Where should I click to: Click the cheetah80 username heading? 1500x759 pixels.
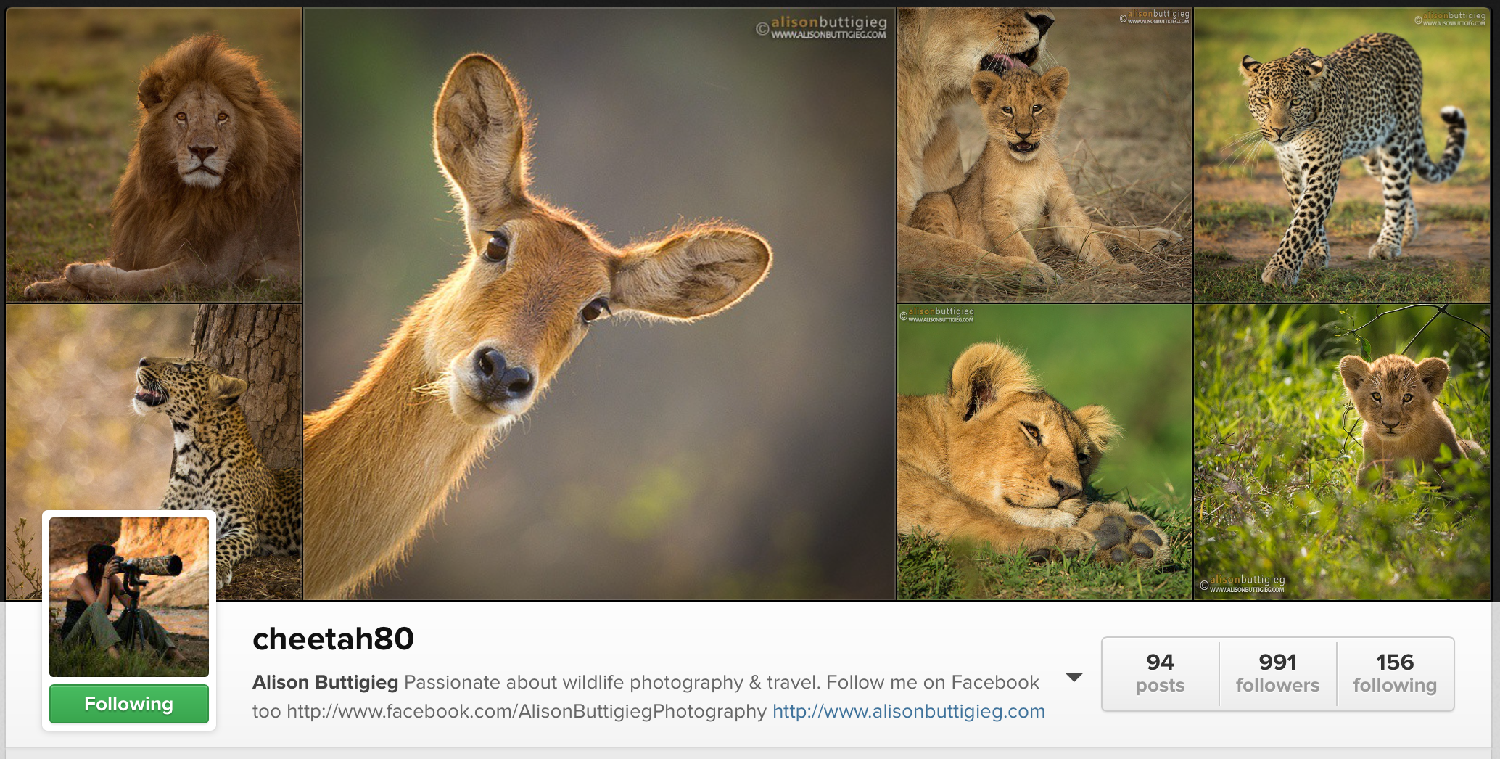[x=333, y=639]
